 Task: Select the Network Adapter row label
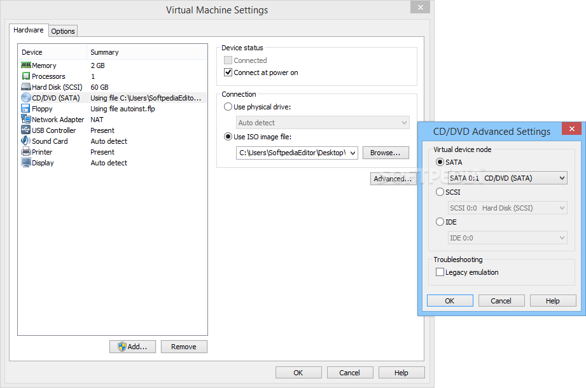pos(58,120)
